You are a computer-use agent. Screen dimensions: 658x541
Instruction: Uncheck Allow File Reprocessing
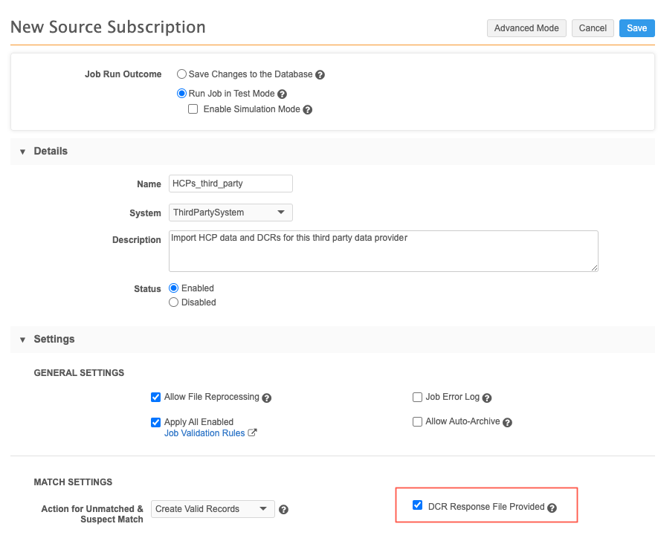coord(156,398)
